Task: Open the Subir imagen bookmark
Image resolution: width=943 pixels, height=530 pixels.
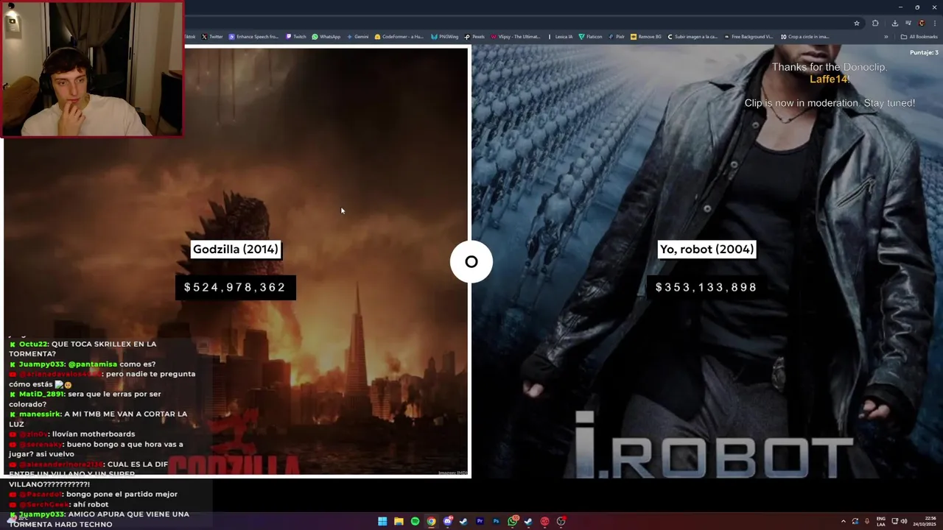Action: click(x=693, y=37)
